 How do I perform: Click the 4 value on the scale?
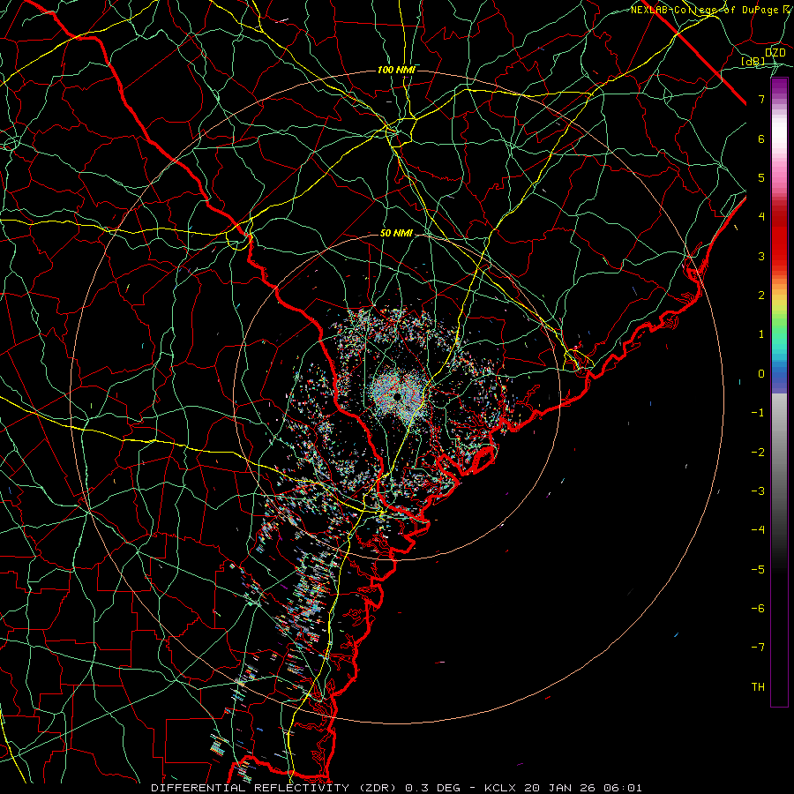click(761, 217)
